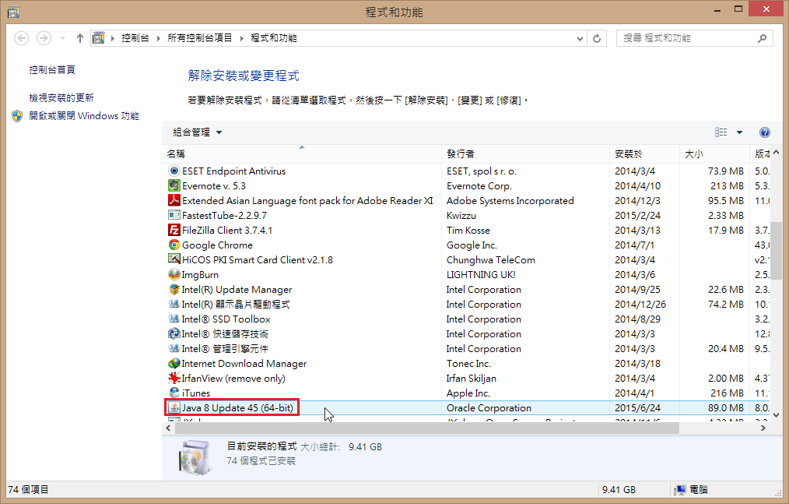The height and width of the screenshot is (504, 789).
Task: Click the Adobe Reader font pack icon
Action: click(174, 201)
